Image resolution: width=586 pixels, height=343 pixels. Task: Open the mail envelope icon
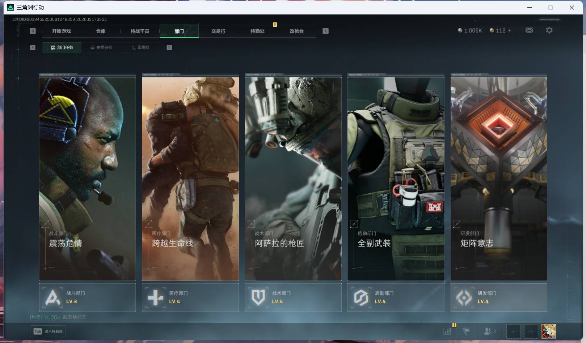pyautogui.click(x=529, y=30)
